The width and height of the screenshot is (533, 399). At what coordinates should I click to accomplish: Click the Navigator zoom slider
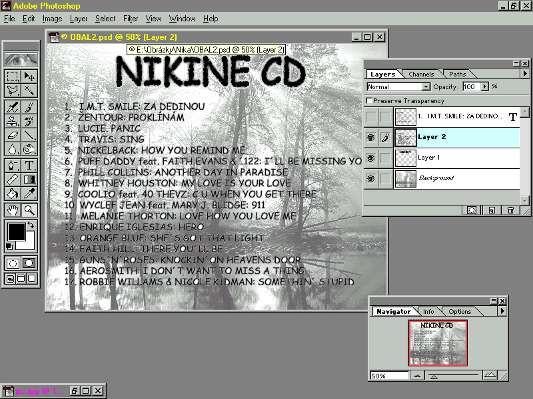pos(434,376)
